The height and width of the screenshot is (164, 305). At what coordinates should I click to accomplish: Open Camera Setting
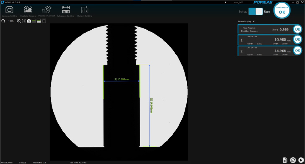(x=9, y=12)
